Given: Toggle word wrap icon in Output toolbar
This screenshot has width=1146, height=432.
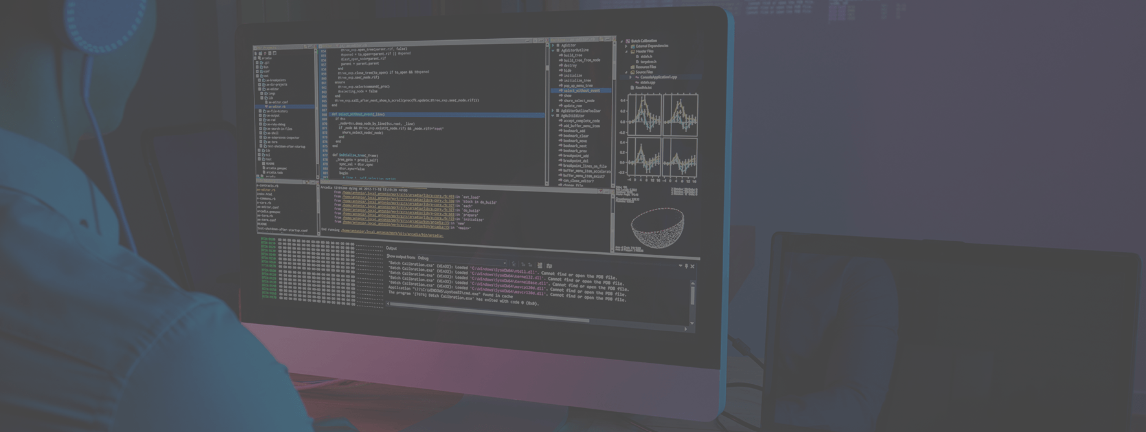Looking at the screenshot, I should 549,266.
